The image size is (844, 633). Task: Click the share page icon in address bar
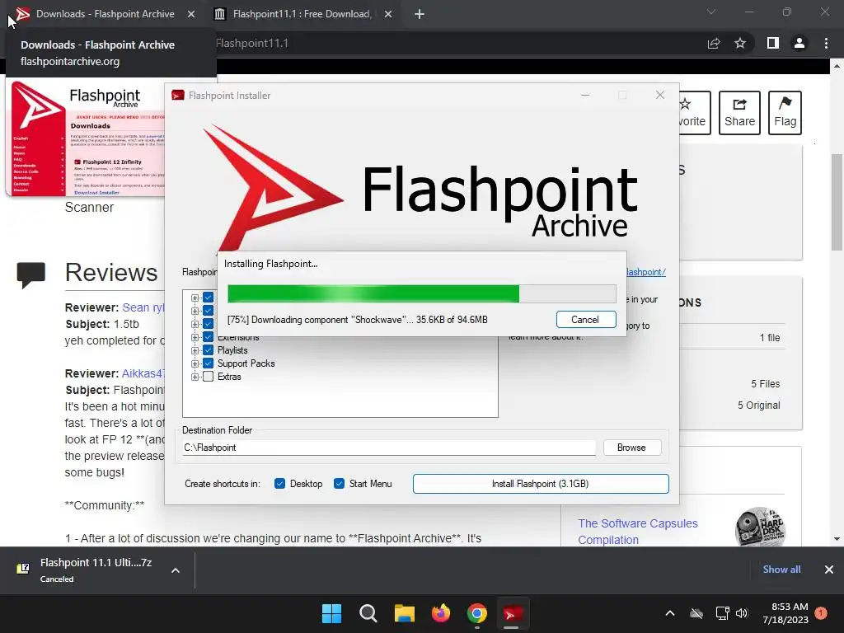(x=714, y=43)
